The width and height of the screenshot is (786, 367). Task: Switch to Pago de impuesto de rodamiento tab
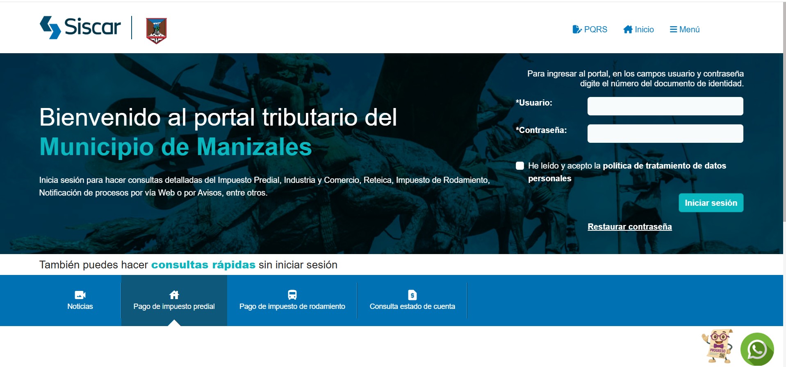pyautogui.click(x=292, y=306)
